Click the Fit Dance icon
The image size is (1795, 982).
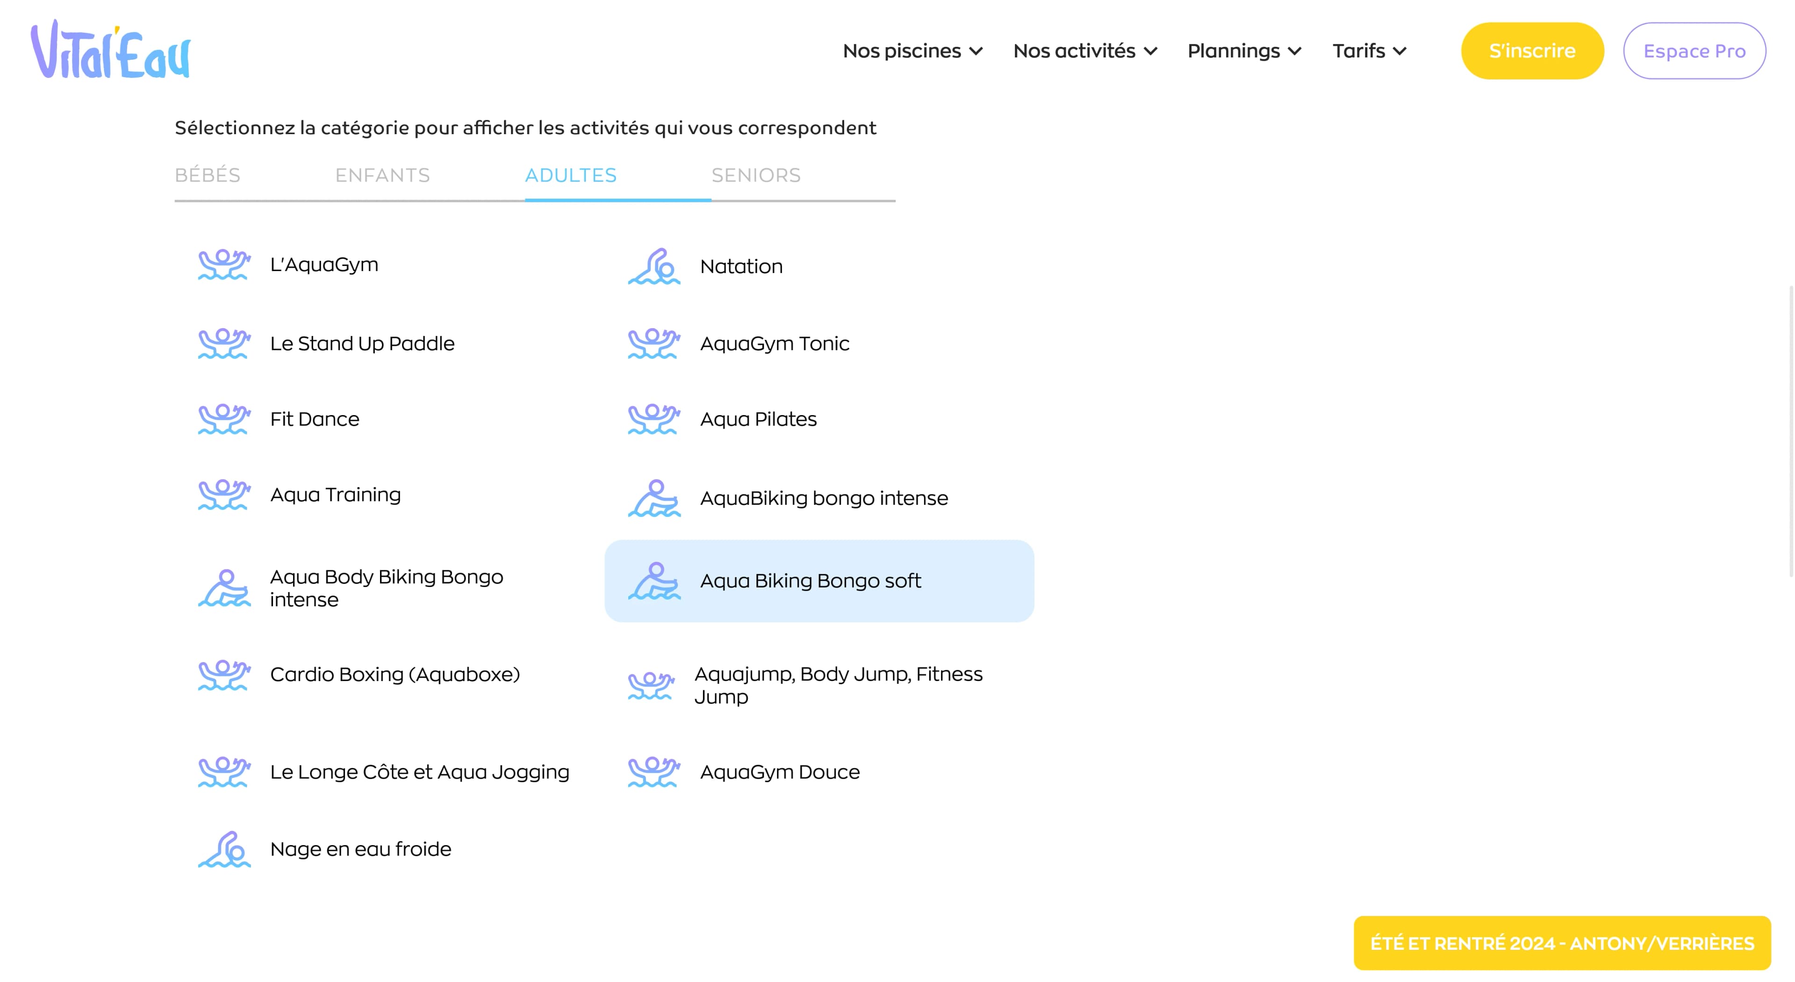pos(224,419)
